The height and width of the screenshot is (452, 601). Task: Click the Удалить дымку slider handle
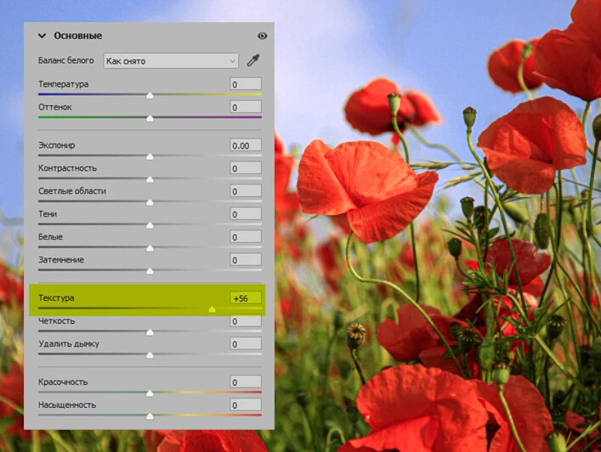[x=150, y=355]
